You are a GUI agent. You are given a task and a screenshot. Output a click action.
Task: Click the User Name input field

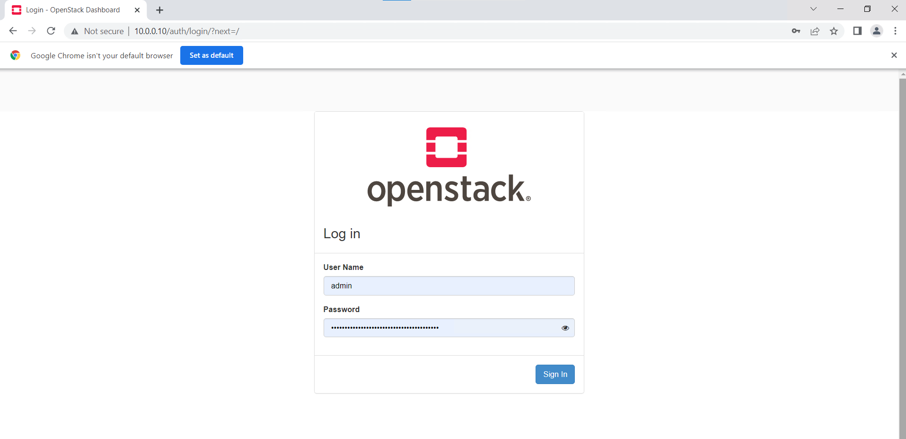(x=449, y=286)
